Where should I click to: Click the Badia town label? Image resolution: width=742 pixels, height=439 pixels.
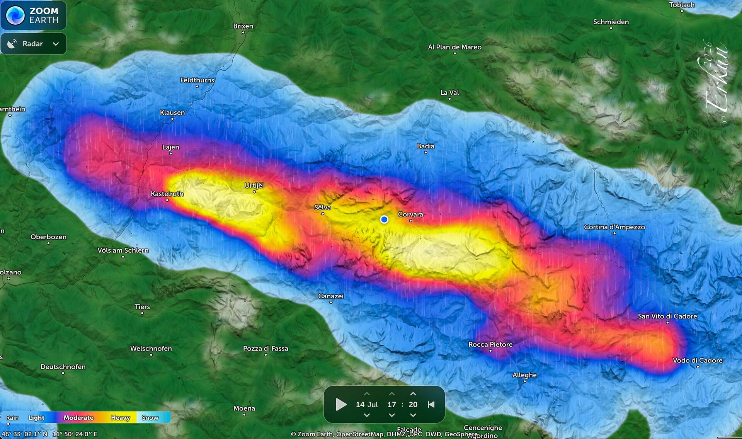pyautogui.click(x=425, y=146)
